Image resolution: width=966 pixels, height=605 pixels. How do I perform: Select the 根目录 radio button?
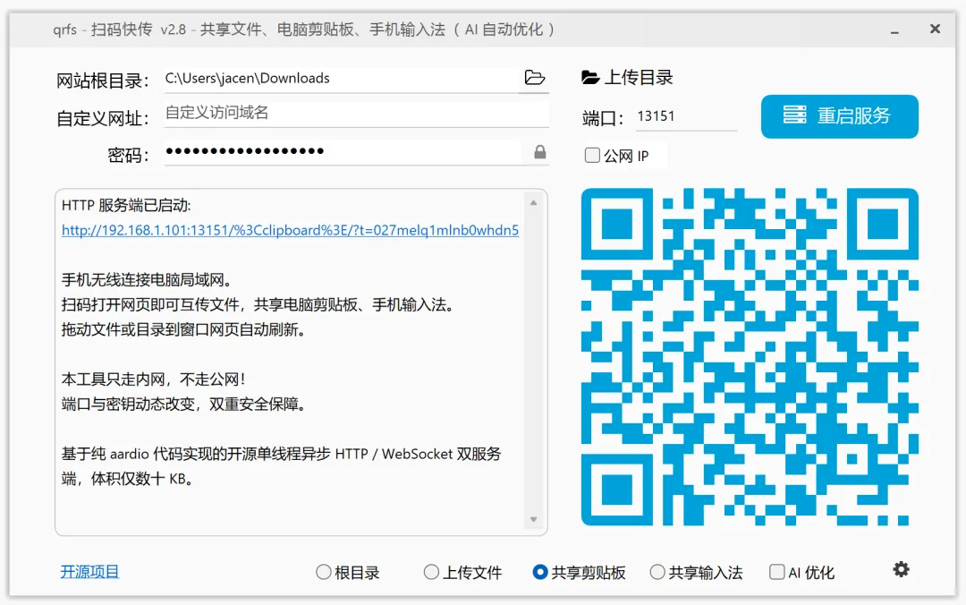point(324,572)
